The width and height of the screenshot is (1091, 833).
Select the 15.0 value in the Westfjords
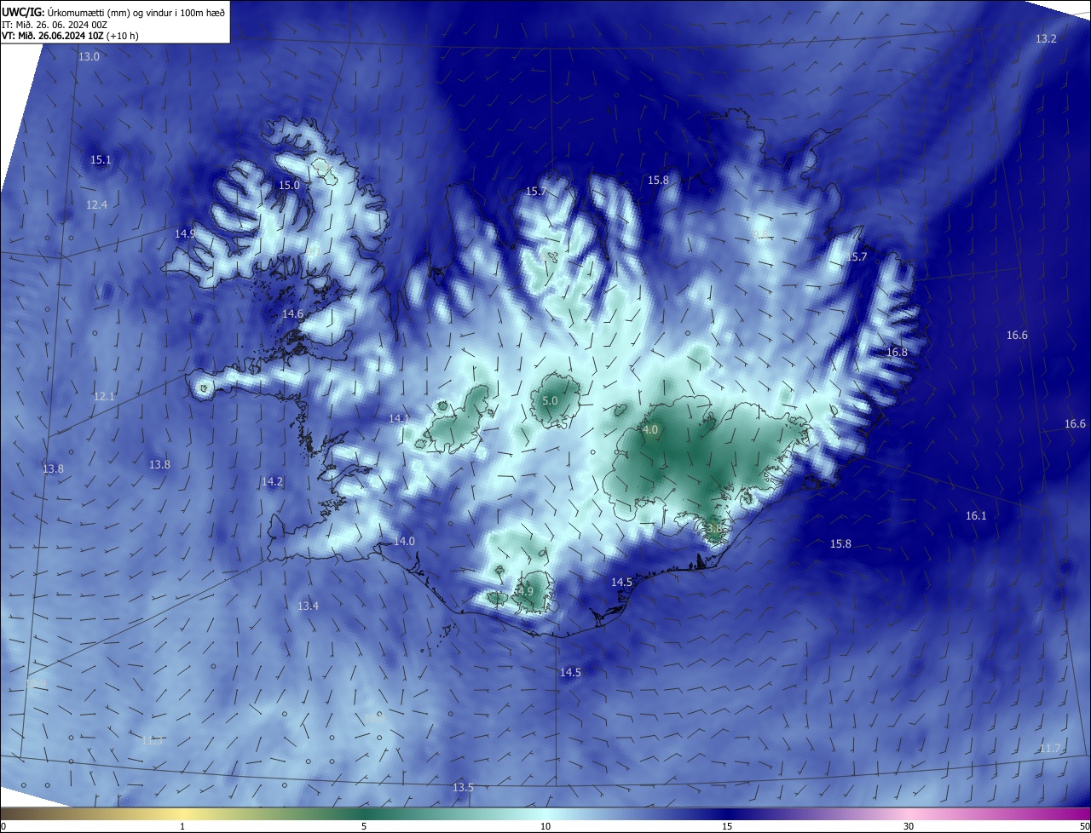click(289, 185)
